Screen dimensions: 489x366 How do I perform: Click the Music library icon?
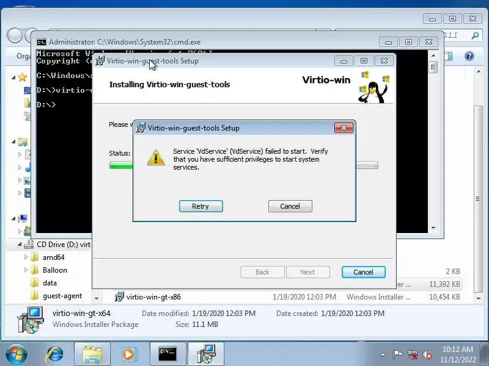(28, 167)
